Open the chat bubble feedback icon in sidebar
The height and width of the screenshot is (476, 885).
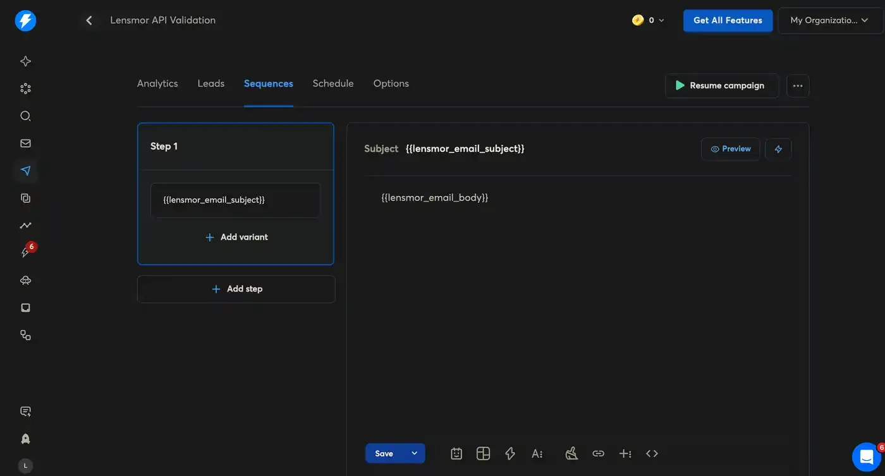point(25,412)
